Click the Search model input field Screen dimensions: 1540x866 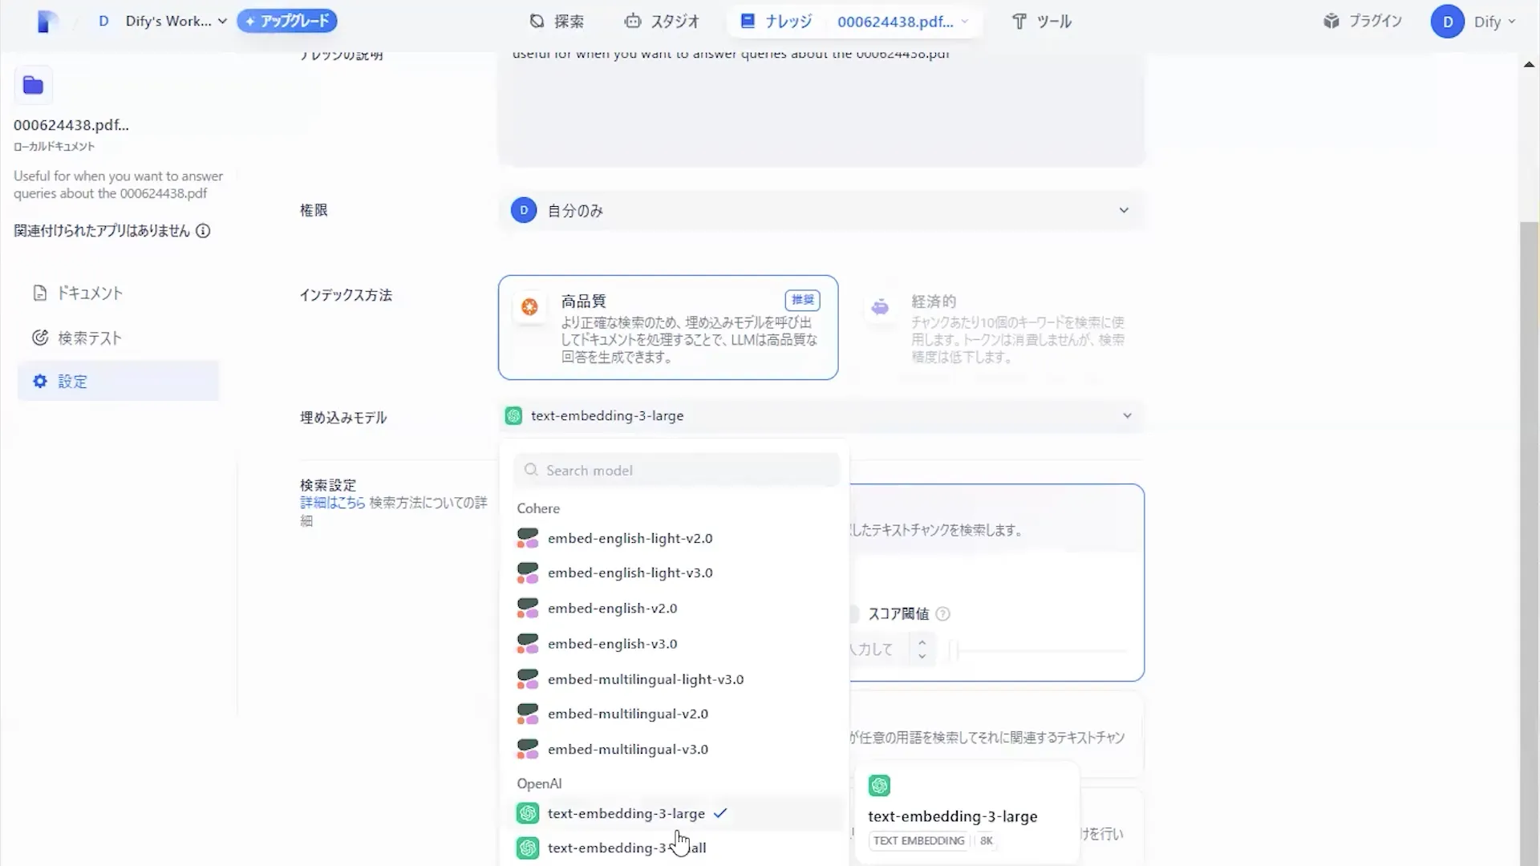coord(676,471)
